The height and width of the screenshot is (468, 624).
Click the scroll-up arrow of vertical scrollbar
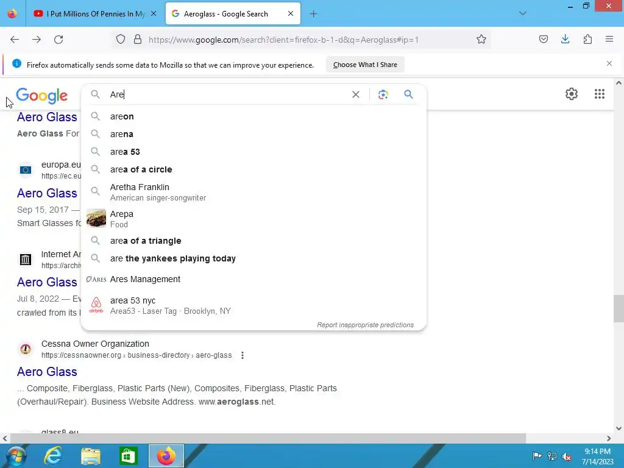click(x=619, y=83)
